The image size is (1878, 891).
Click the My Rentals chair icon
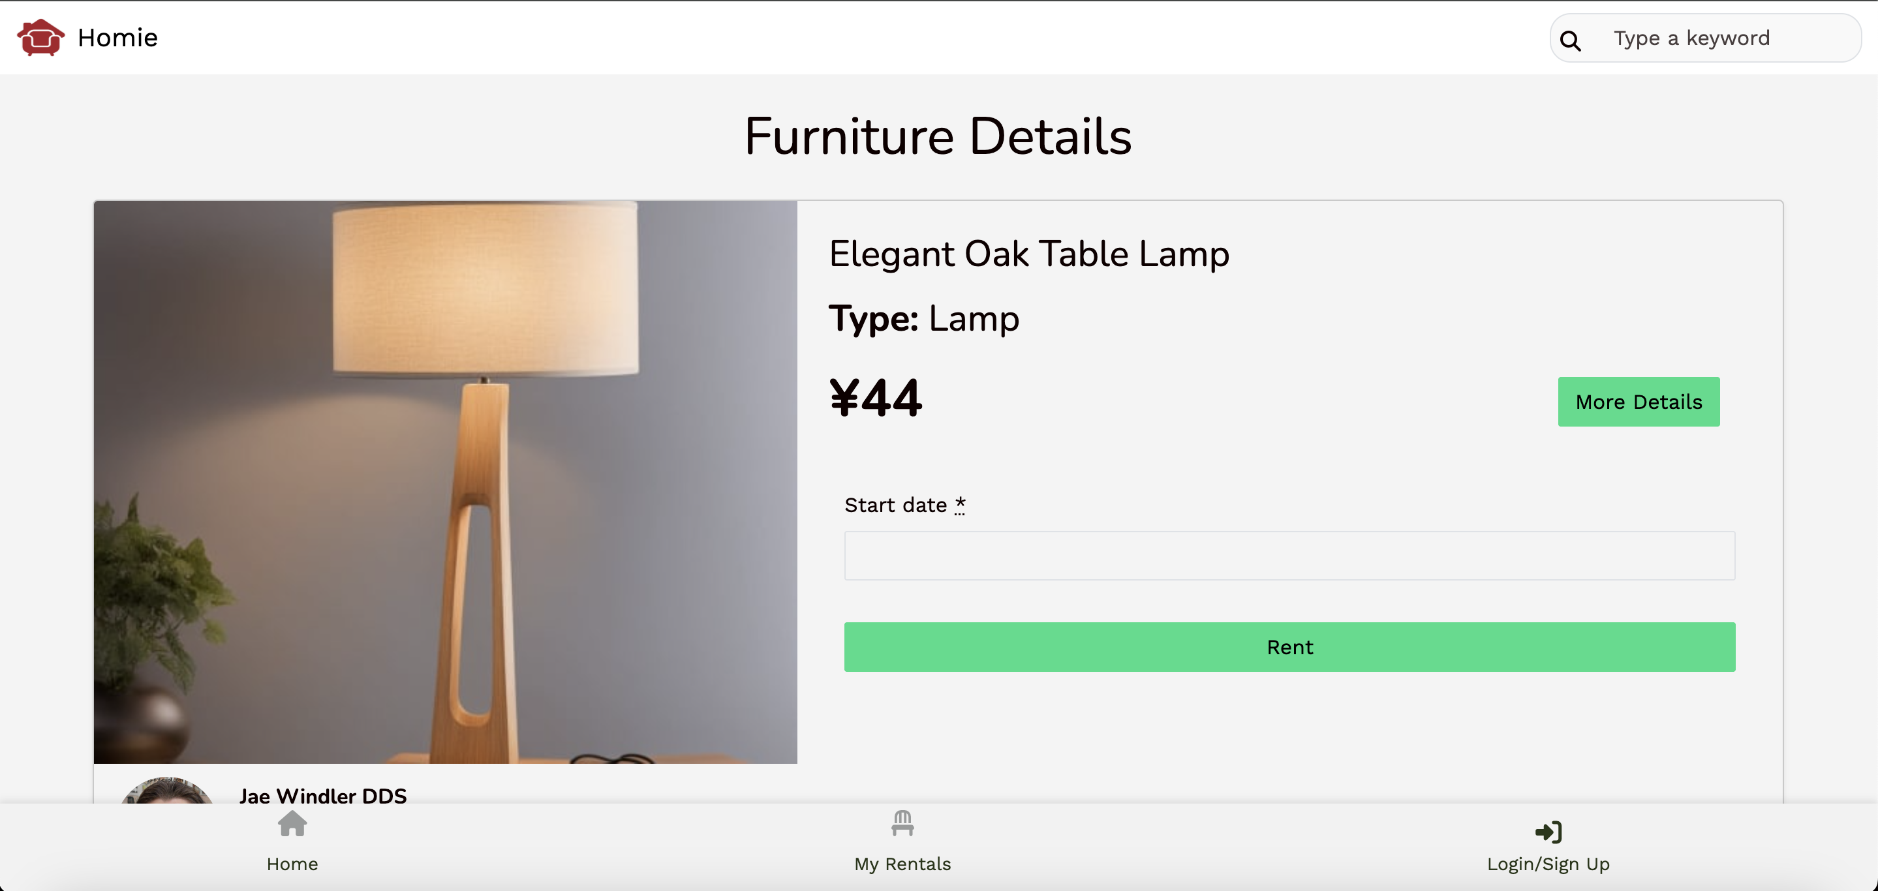pyautogui.click(x=902, y=823)
